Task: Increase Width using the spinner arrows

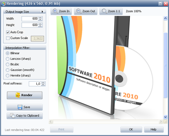Action: tap(40, 18)
